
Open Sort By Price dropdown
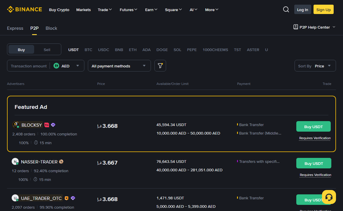point(315,66)
